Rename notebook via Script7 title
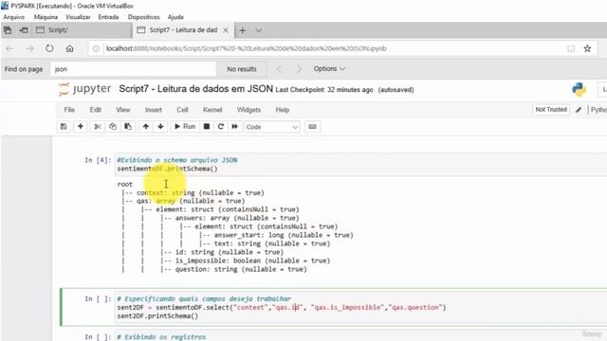This screenshot has height=341, width=607. 196,89
